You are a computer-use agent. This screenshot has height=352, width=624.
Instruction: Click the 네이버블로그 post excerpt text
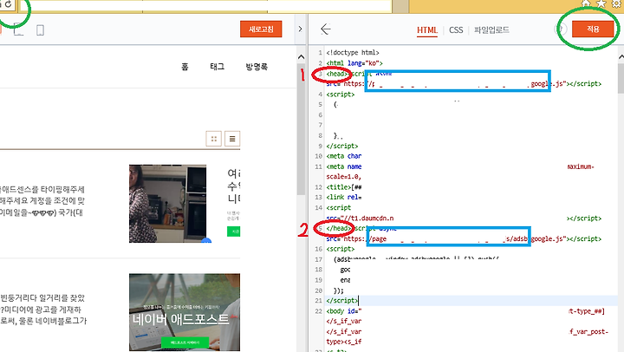click(x=43, y=309)
